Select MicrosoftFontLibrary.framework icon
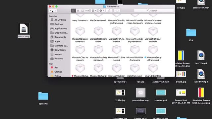The width and height of the screenshot is (212, 119). click(135, 31)
